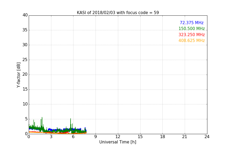
Task: Click the y-axis tick label 40
Action: (25, 15)
